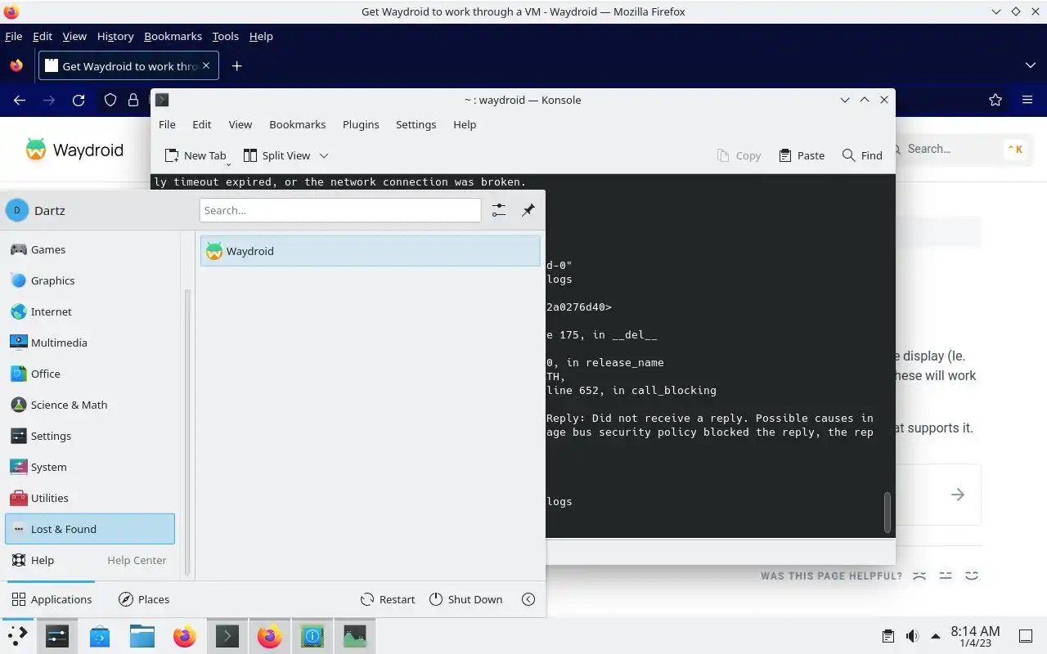Bookmark this page with star icon
This screenshot has height=654, width=1047.
point(995,100)
